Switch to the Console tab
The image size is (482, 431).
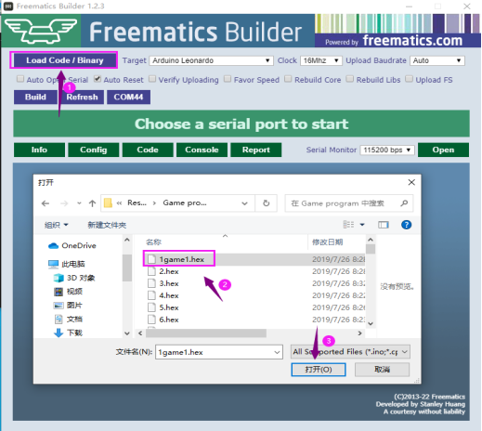point(202,150)
